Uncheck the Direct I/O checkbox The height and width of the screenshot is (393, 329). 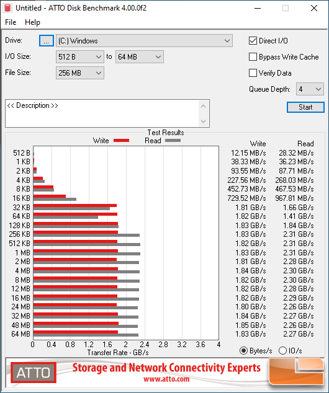tap(253, 41)
